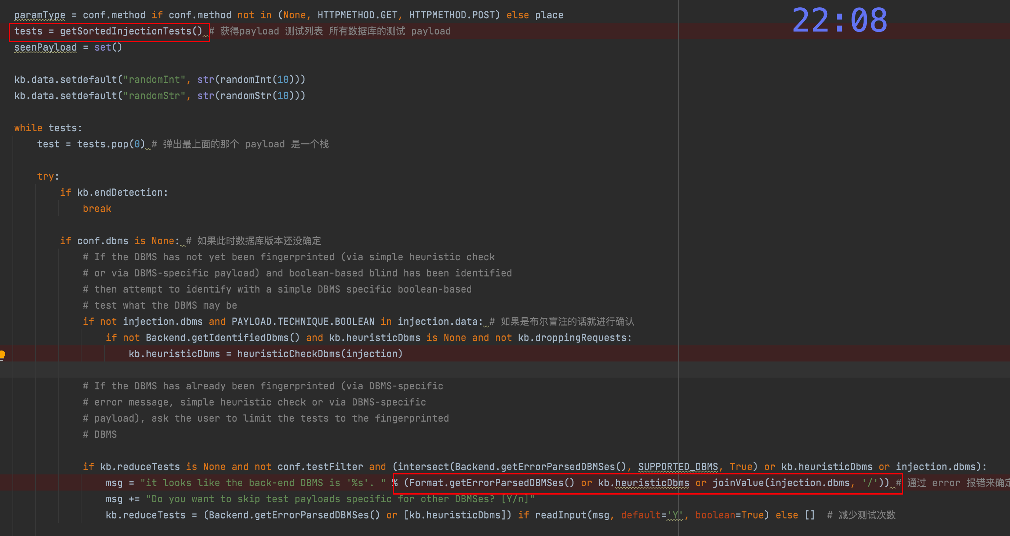Click the 'while tests:' loop line

(x=48, y=128)
